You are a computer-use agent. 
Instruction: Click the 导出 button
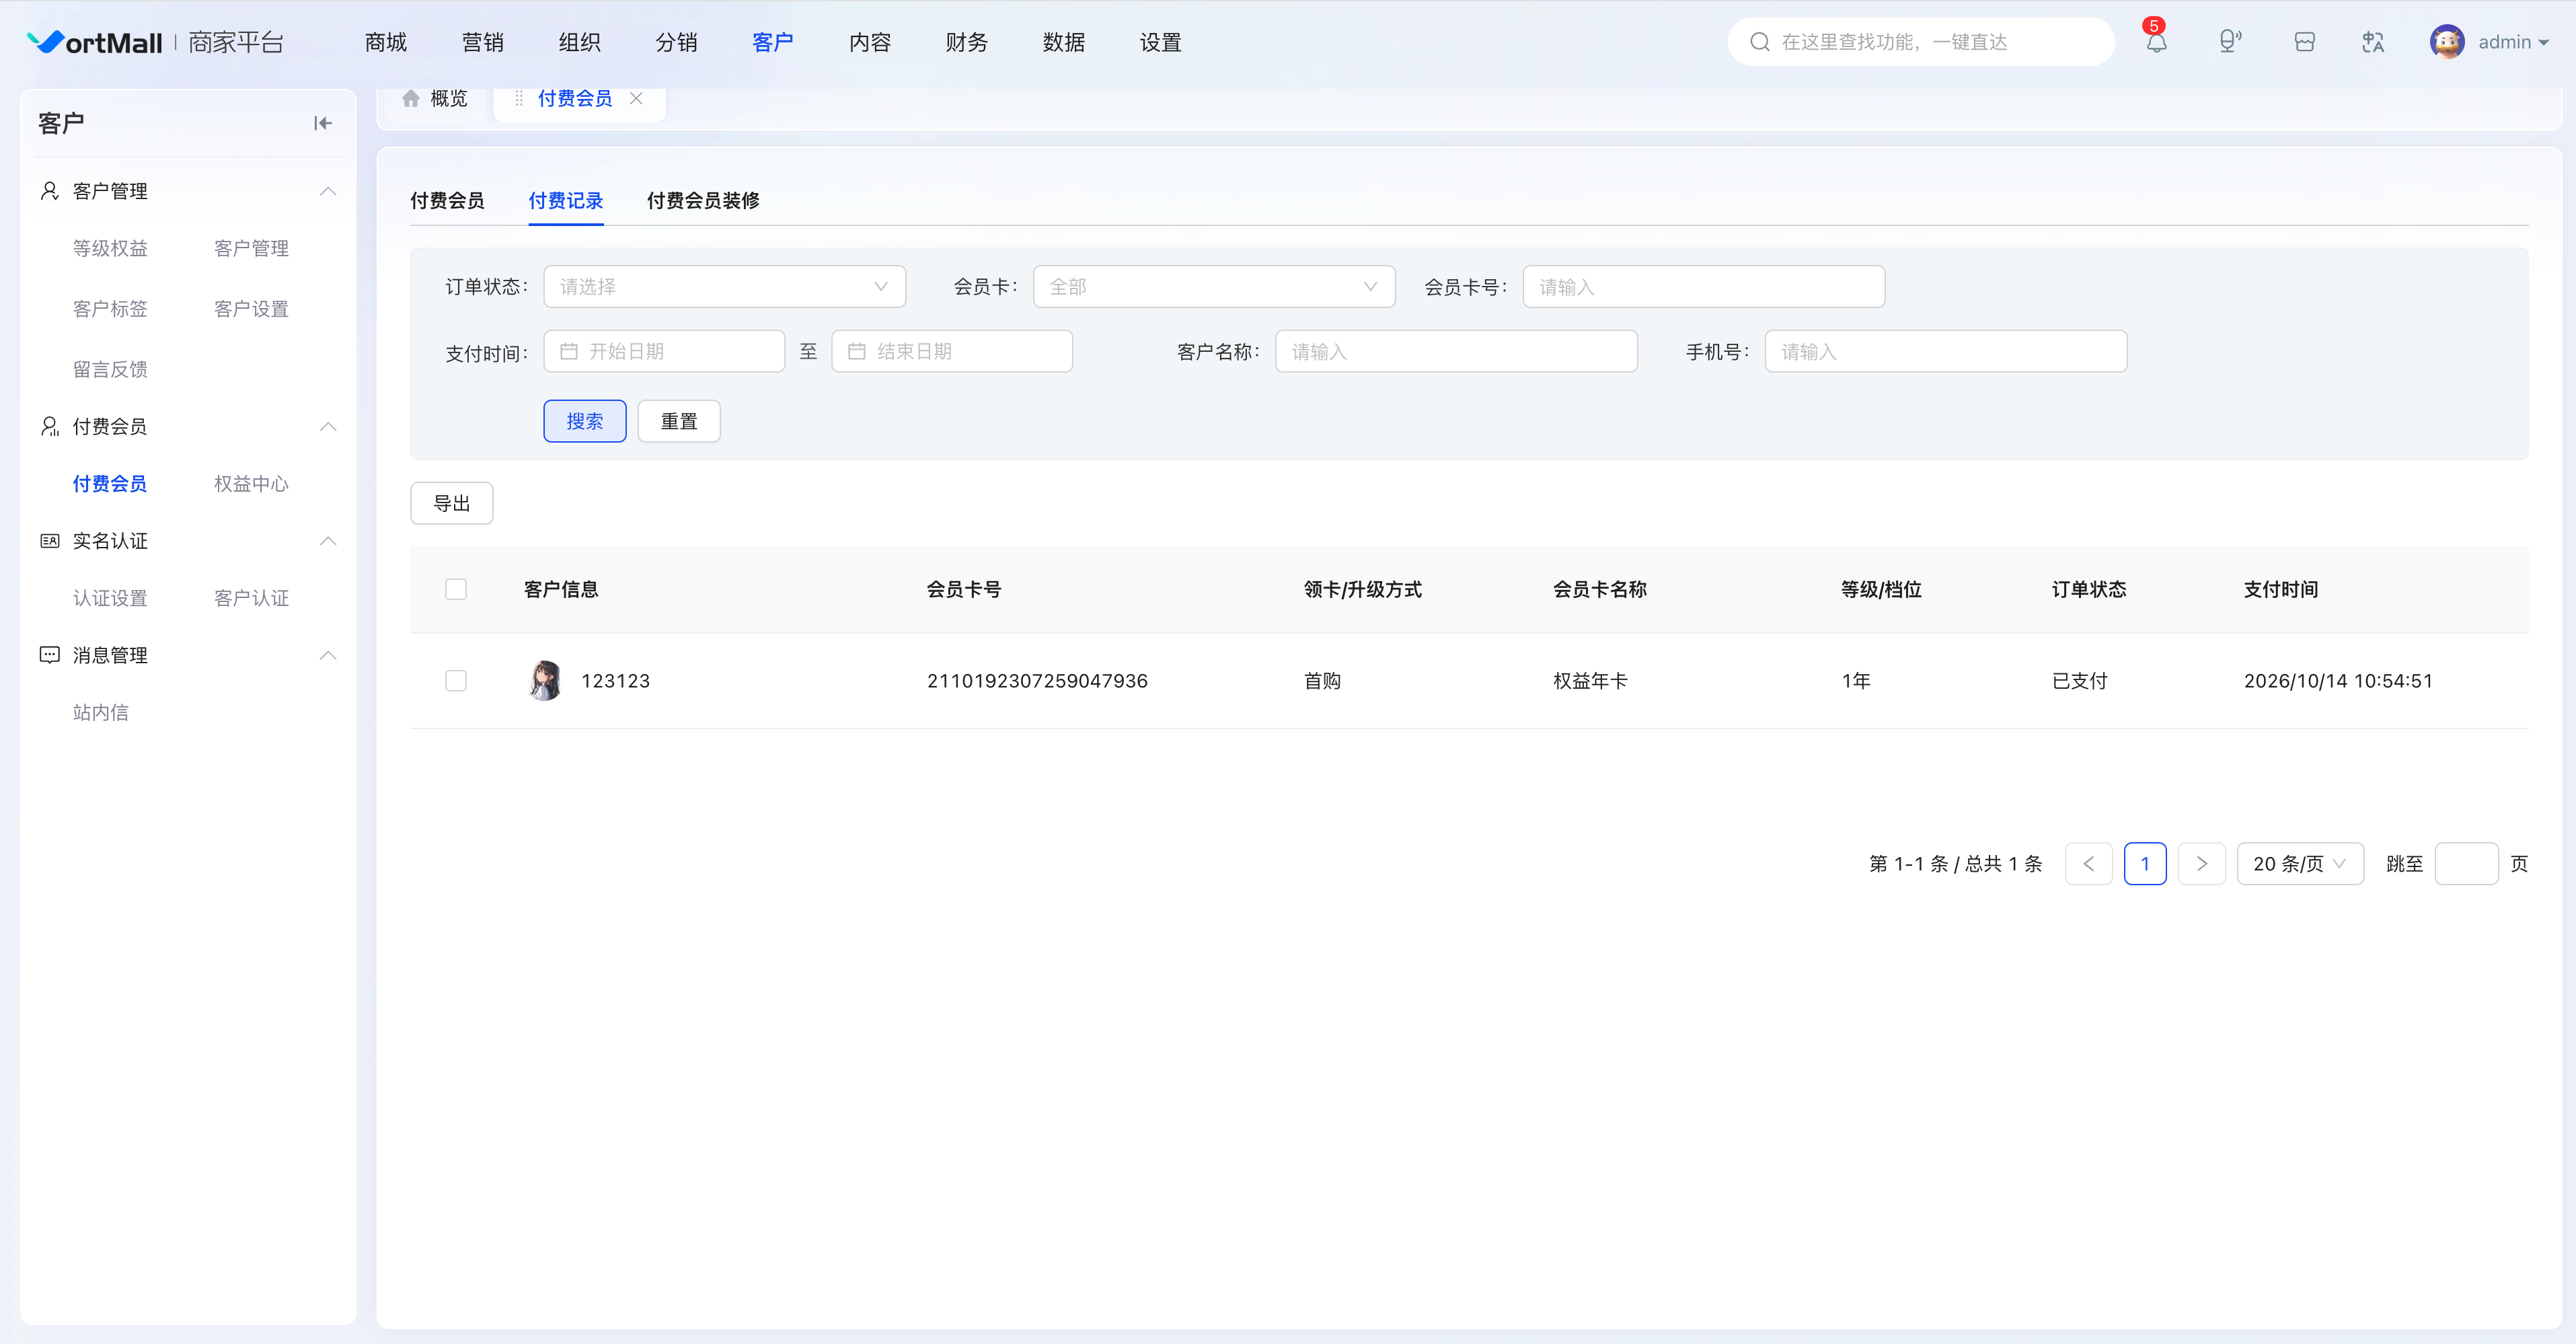click(451, 503)
